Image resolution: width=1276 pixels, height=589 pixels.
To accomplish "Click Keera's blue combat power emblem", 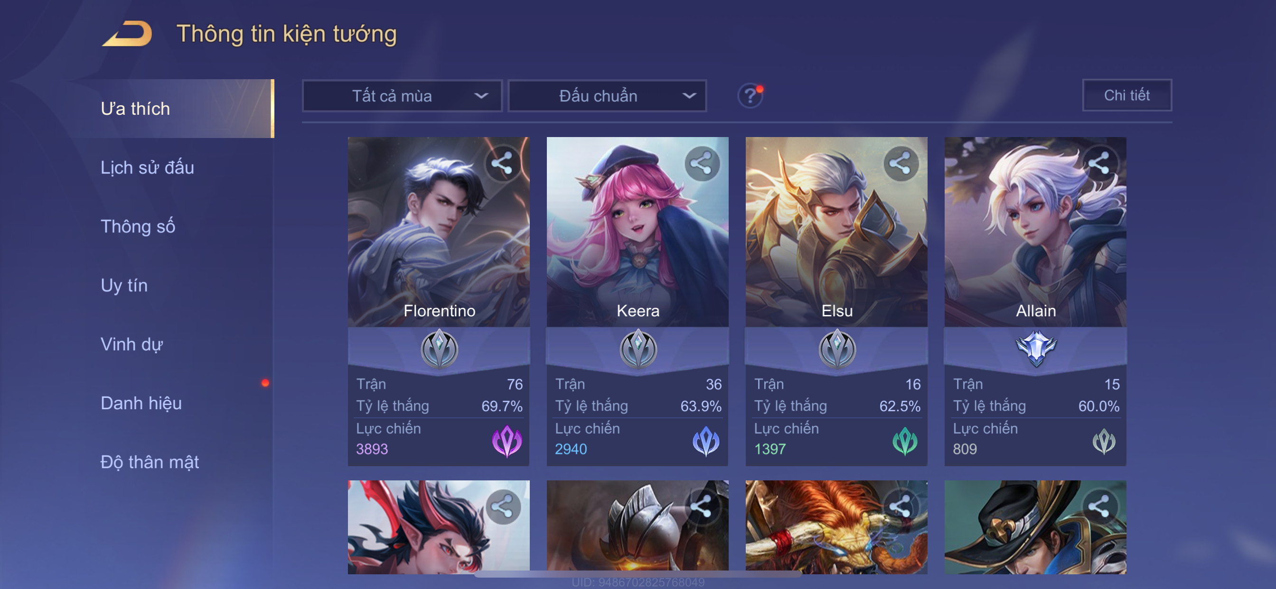I will (705, 441).
